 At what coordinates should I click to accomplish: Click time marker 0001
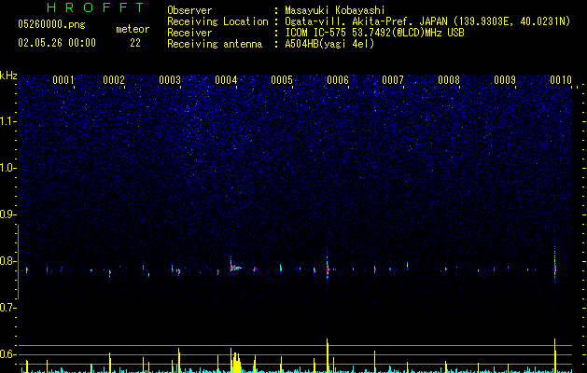63,79
